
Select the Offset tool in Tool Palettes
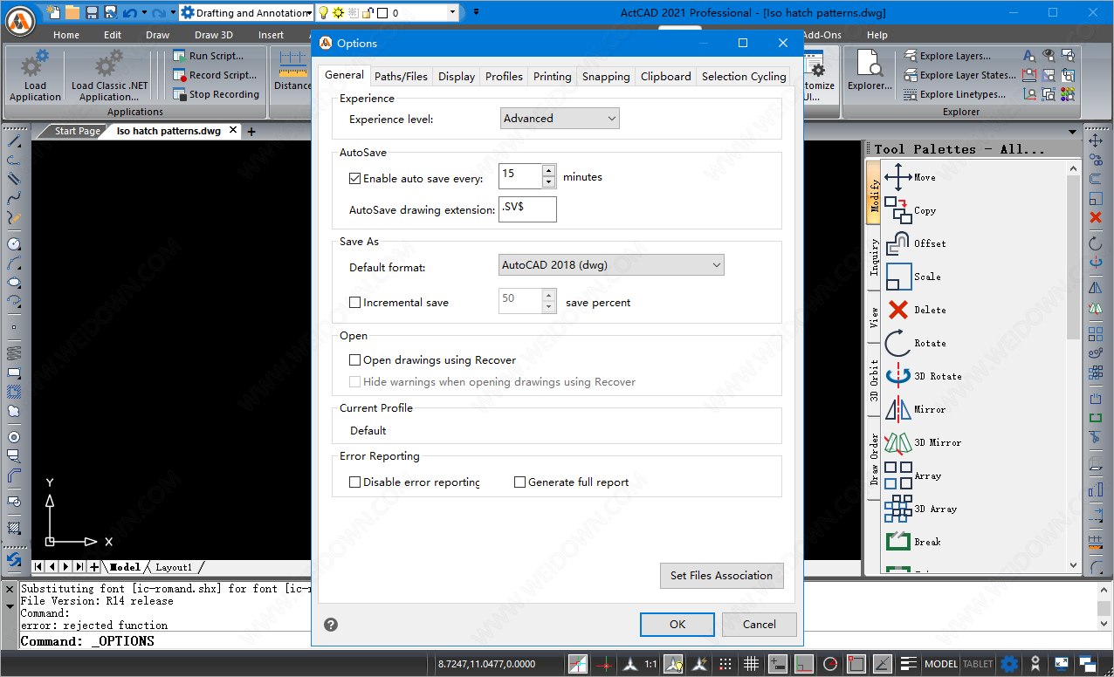pyautogui.click(x=915, y=243)
